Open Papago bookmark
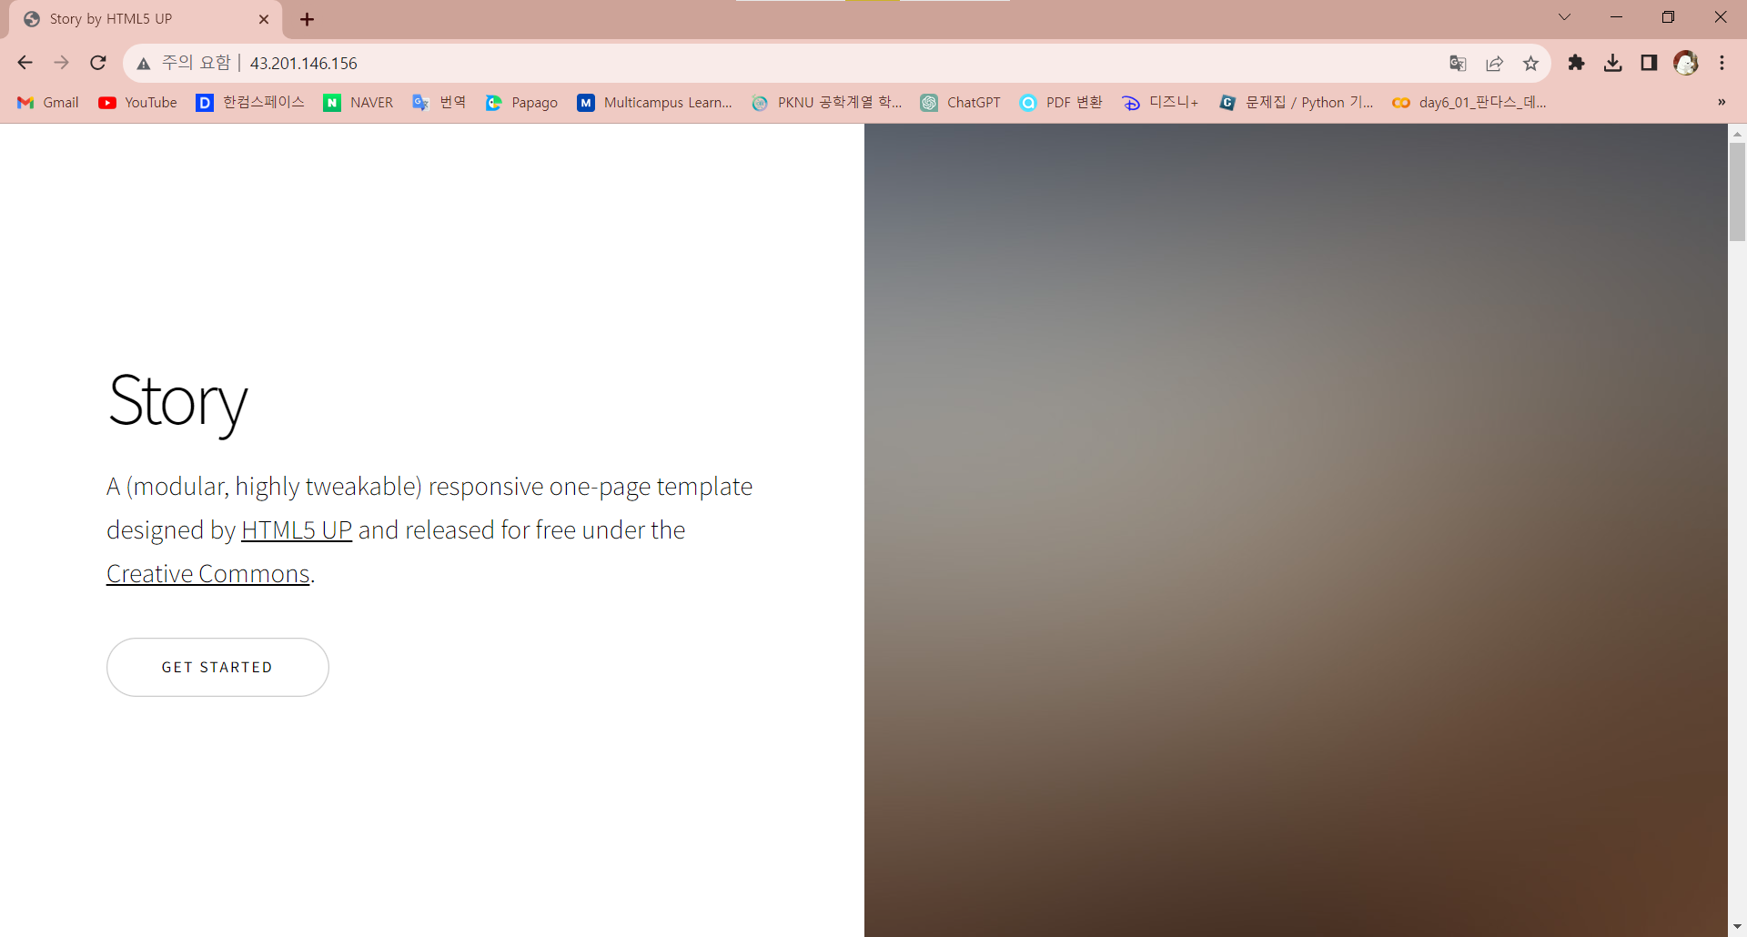 pyautogui.click(x=521, y=102)
